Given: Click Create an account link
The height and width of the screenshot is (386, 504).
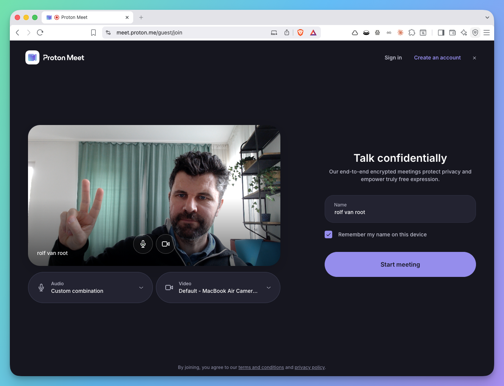Looking at the screenshot, I should coord(437,58).
